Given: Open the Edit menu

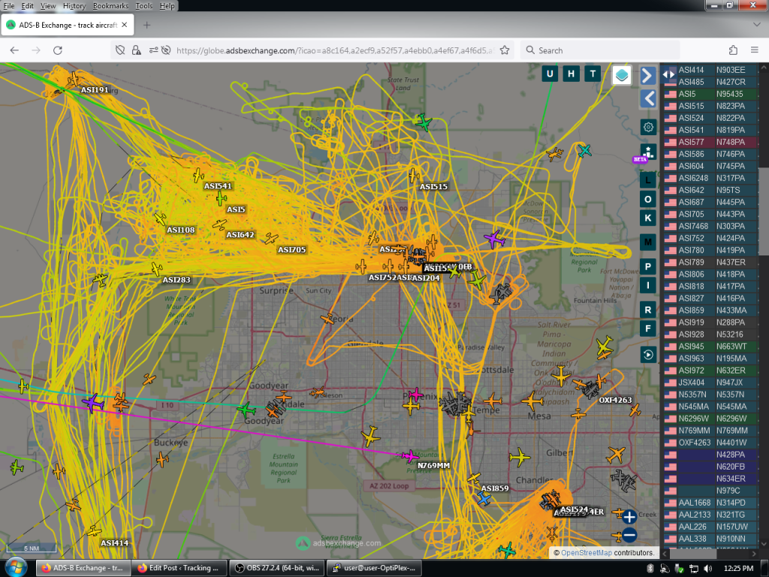Looking at the screenshot, I should click(28, 6).
